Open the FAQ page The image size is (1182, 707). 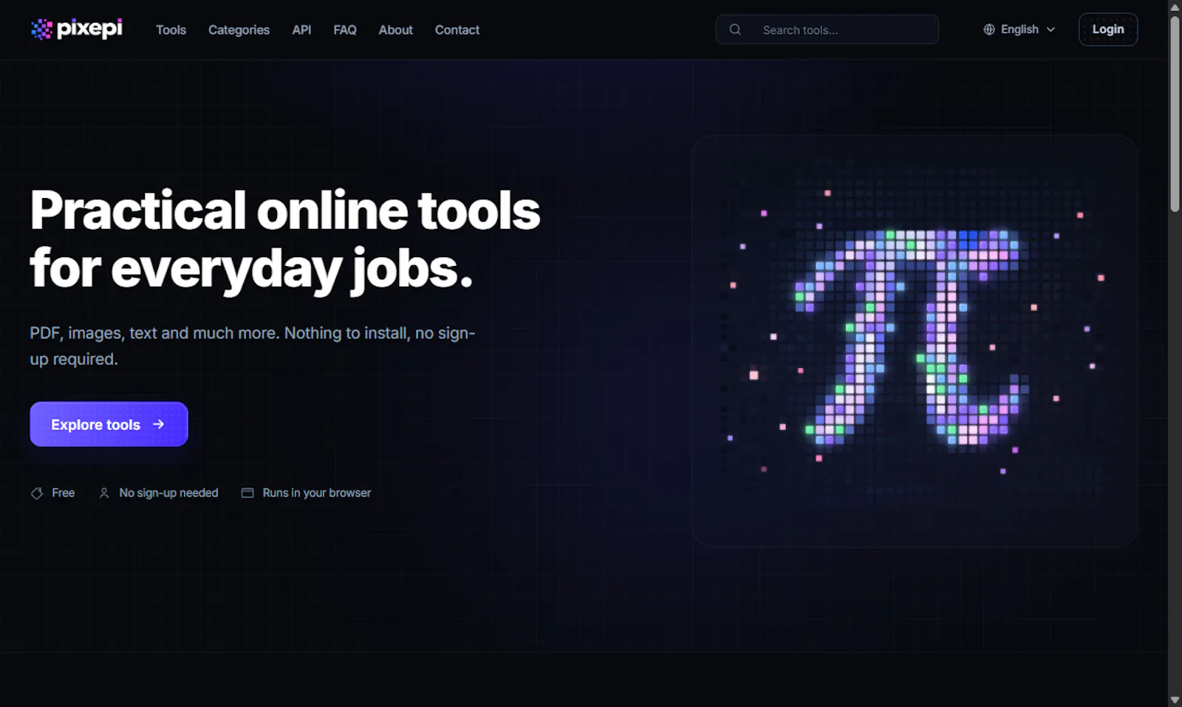[345, 30]
